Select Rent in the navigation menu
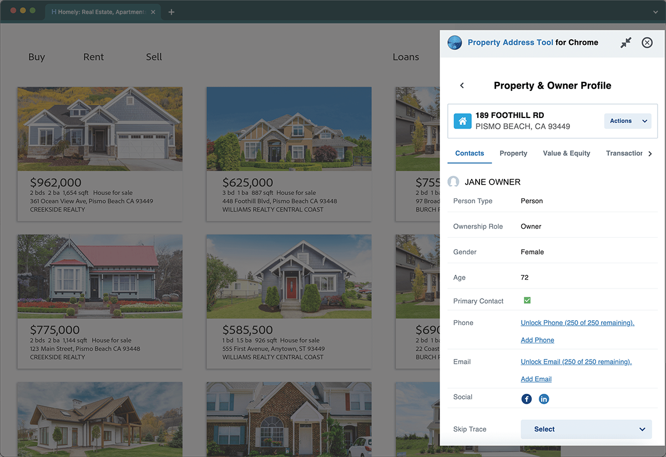This screenshot has height=457, width=666. click(93, 57)
